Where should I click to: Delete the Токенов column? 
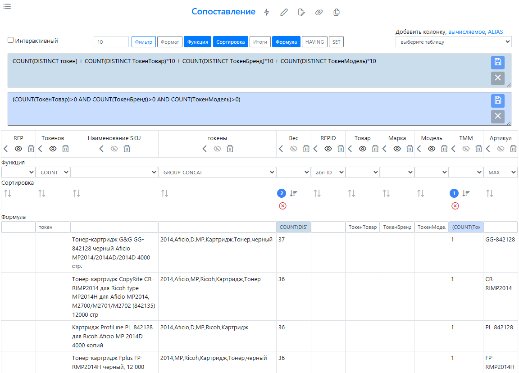(65, 149)
